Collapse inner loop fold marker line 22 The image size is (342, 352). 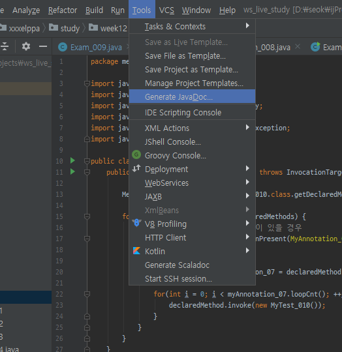[x=87, y=294]
